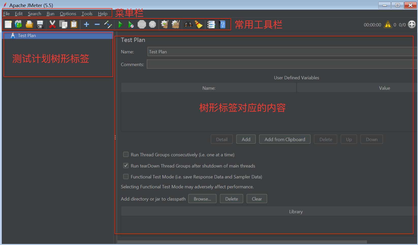
Task: Toggle Run tearDown Thread Groups checkbox
Action: pyautogui.click(x=126, y=166)
